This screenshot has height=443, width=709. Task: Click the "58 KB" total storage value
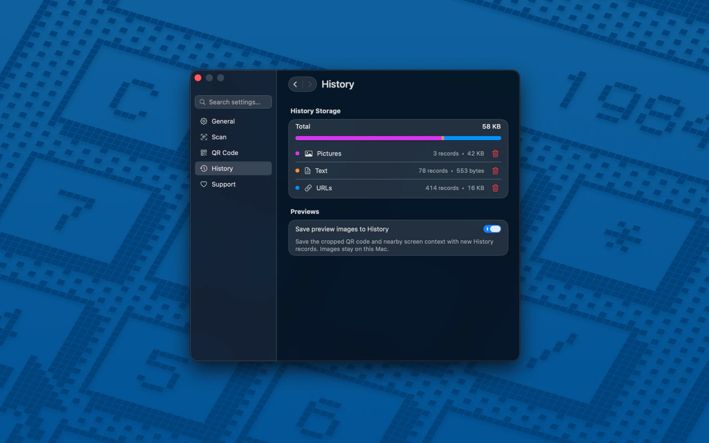click(x=491, y=126)
